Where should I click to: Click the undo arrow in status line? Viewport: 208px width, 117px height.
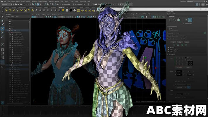pos(23,4)
